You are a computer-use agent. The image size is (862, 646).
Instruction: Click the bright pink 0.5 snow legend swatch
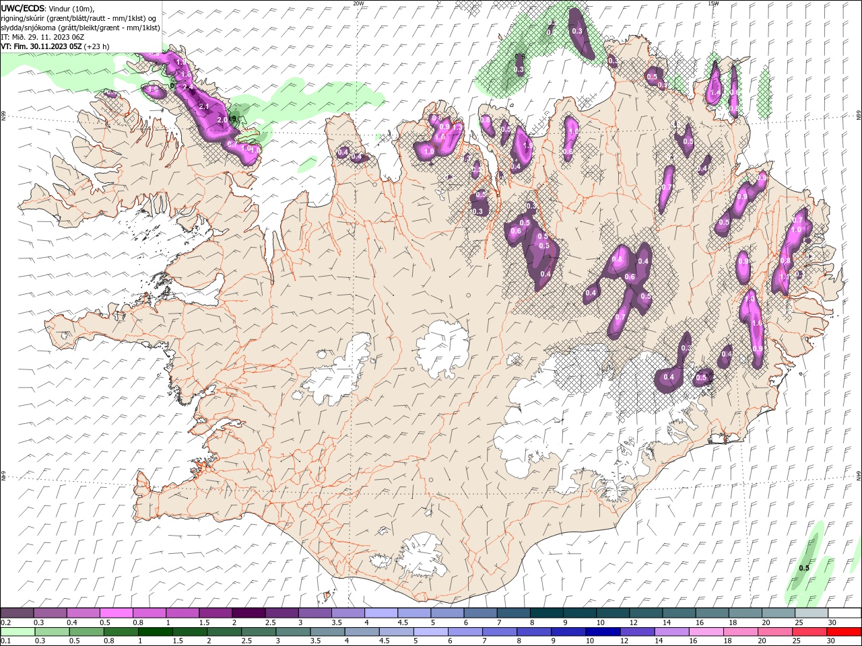[x=116, y=613]
